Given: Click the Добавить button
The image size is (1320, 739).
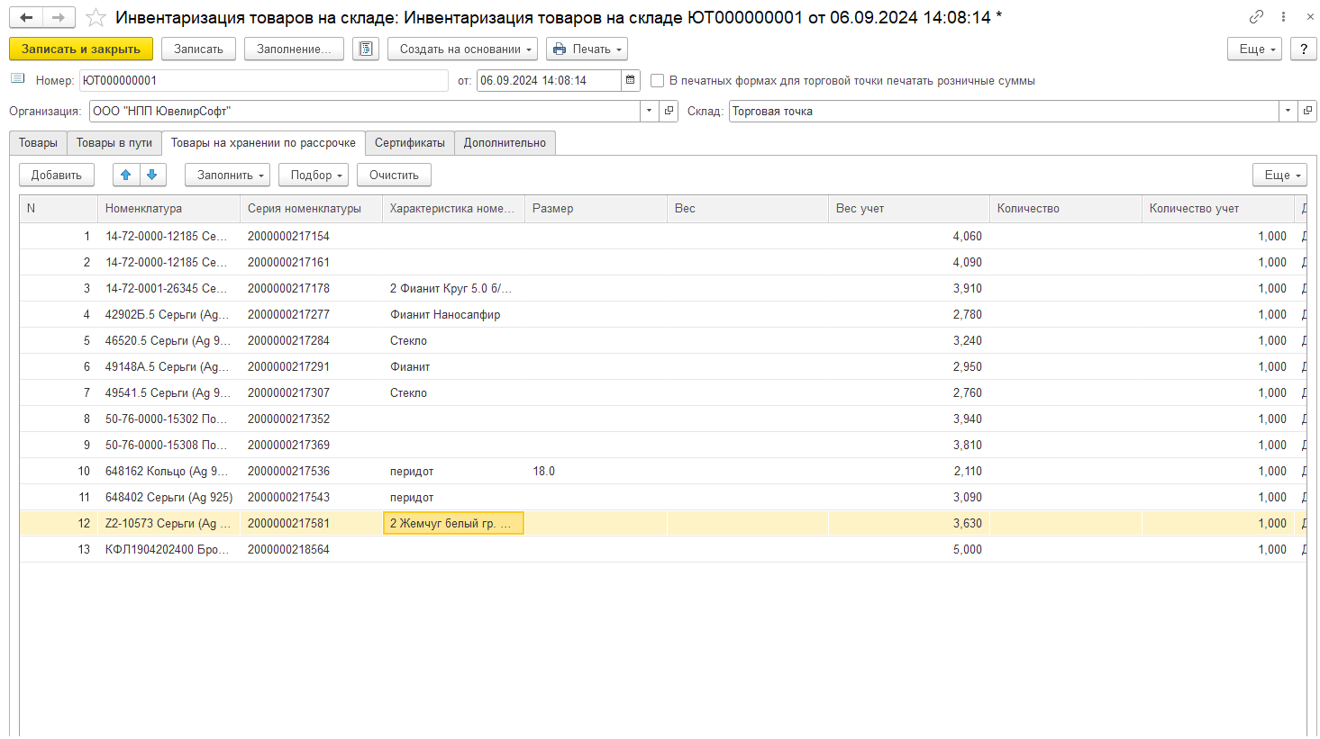Looking at the screenshot, I should (x=57, y=175).
